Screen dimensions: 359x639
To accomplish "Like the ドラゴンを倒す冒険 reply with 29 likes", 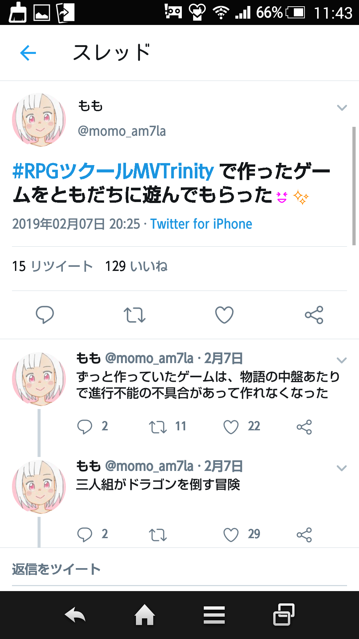I will click(x=231, y=535).
